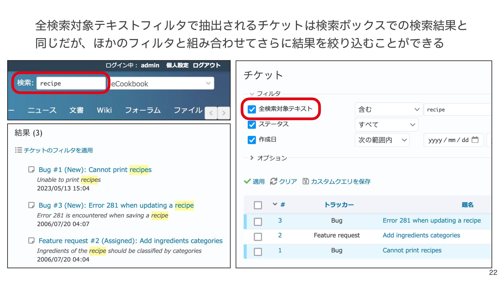The width and height of the screenshot is (501, 282).
Task: Click the save custom query disk icon
Action: pos(306,181)
